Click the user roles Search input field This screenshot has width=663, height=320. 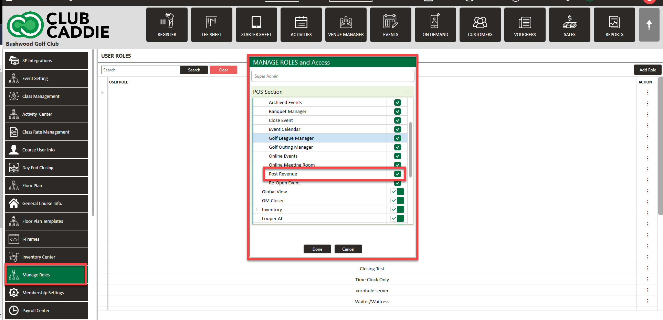pos(140,70)
